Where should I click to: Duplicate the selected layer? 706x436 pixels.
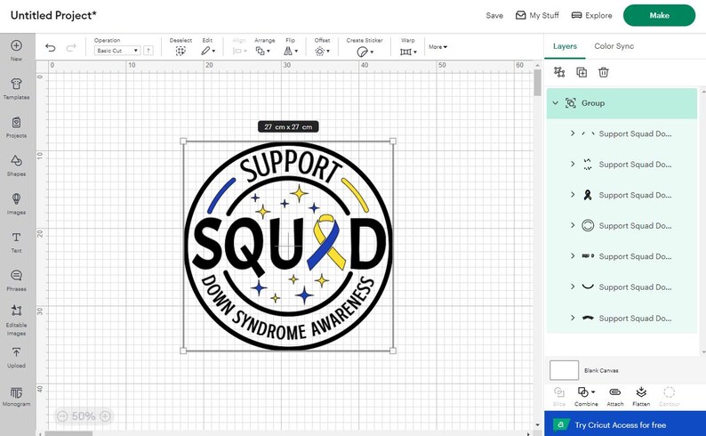click(x=582, y=72)
